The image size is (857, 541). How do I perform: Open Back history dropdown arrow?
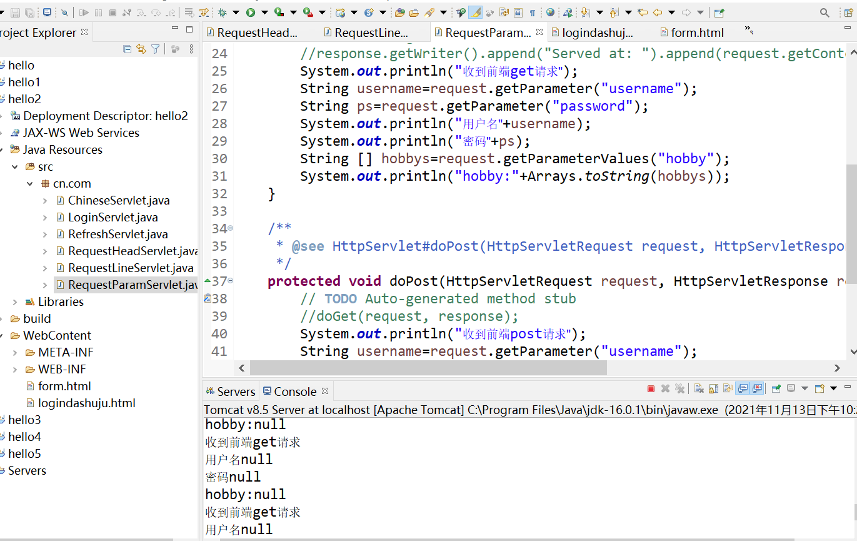coord(672,13)
